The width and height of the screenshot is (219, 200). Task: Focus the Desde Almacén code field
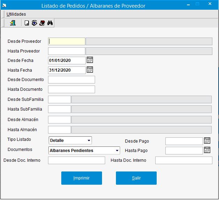click(x=60, y=120)
